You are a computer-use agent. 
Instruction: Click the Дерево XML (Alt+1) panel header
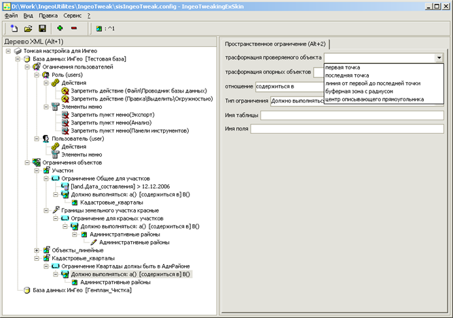point(109,41)
